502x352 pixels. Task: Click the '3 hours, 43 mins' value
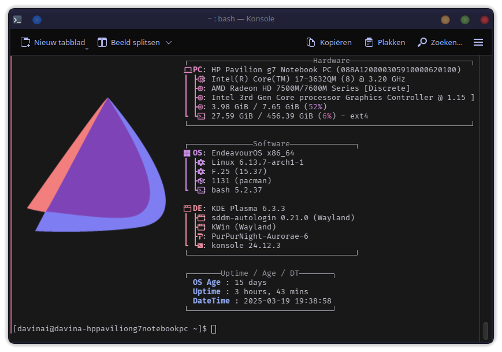(271, 292)
